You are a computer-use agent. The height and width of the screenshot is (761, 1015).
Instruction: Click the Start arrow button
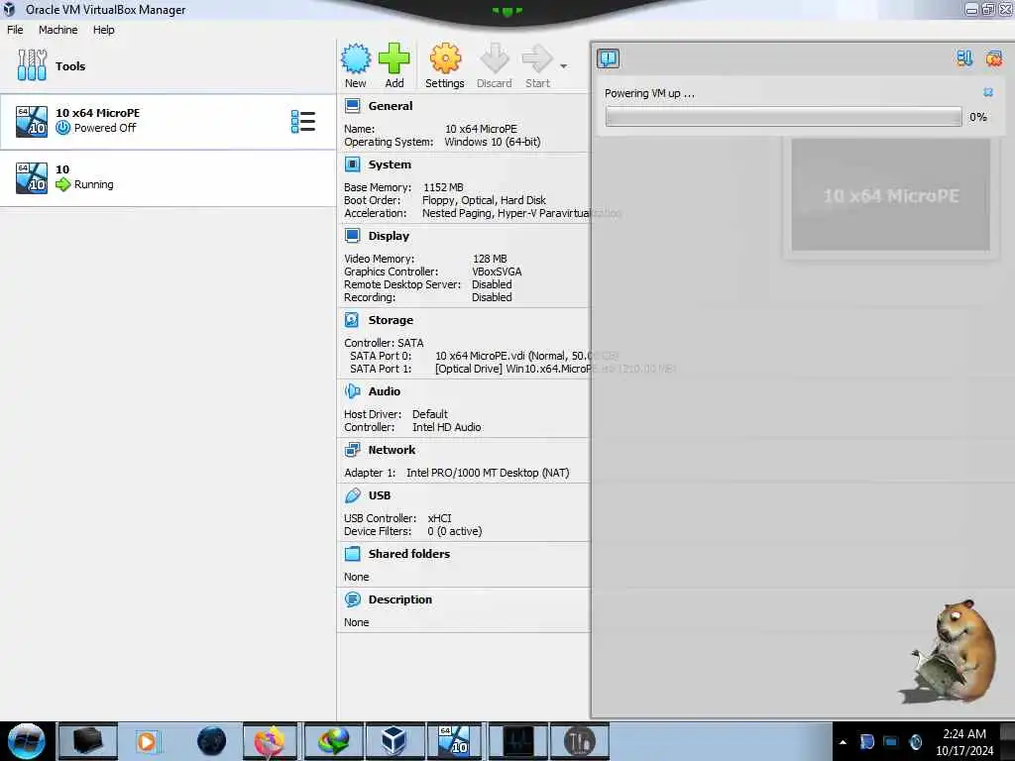click(537, 58)
